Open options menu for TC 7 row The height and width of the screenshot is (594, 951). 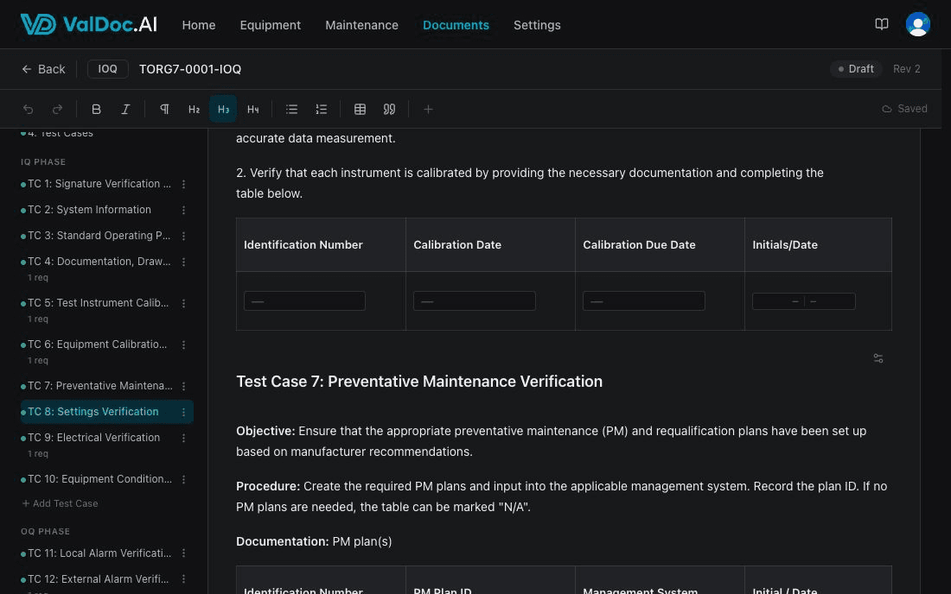coord(184,386)
